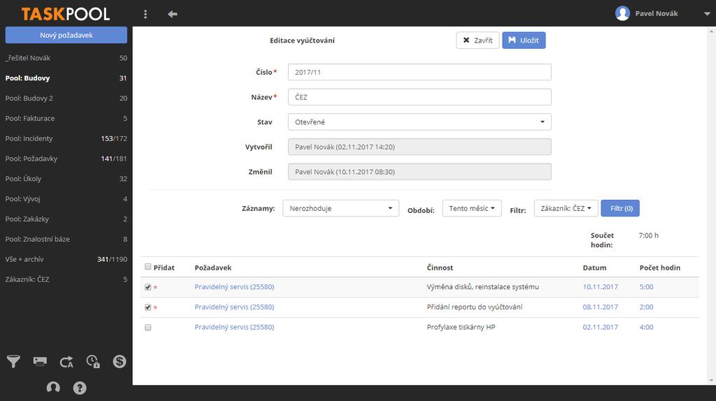Select Pool: Znalostní báze in sidebar
The width and height of the screenshot is (716, 401).
pyautogui.click(x=66, y=239)
